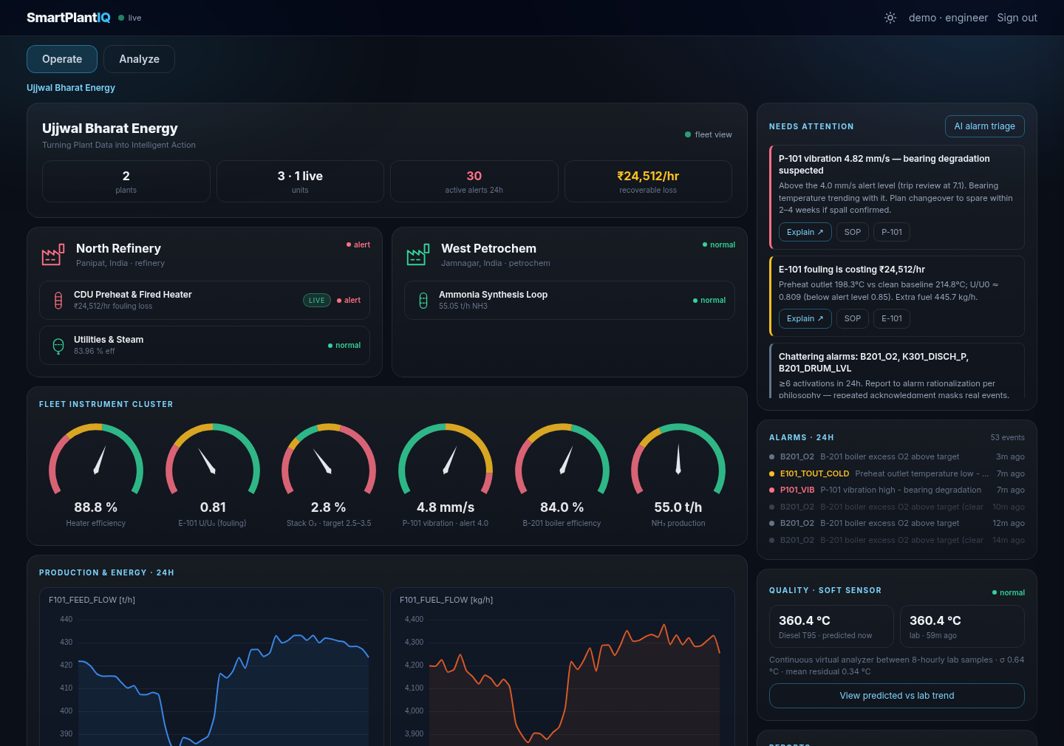
Task: Click the Chattering alarms attention card
Action: pos(897,371)
